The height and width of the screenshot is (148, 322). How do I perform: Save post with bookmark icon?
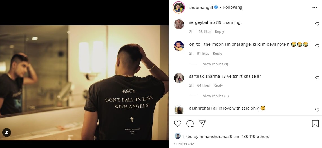pos(315,123)
